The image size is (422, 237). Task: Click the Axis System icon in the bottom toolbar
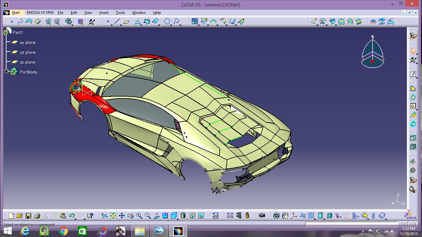(x=294, y=216)
